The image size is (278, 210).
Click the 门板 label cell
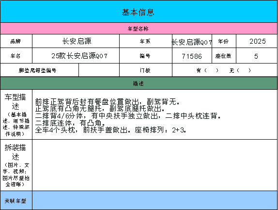[x=146, y=70]
